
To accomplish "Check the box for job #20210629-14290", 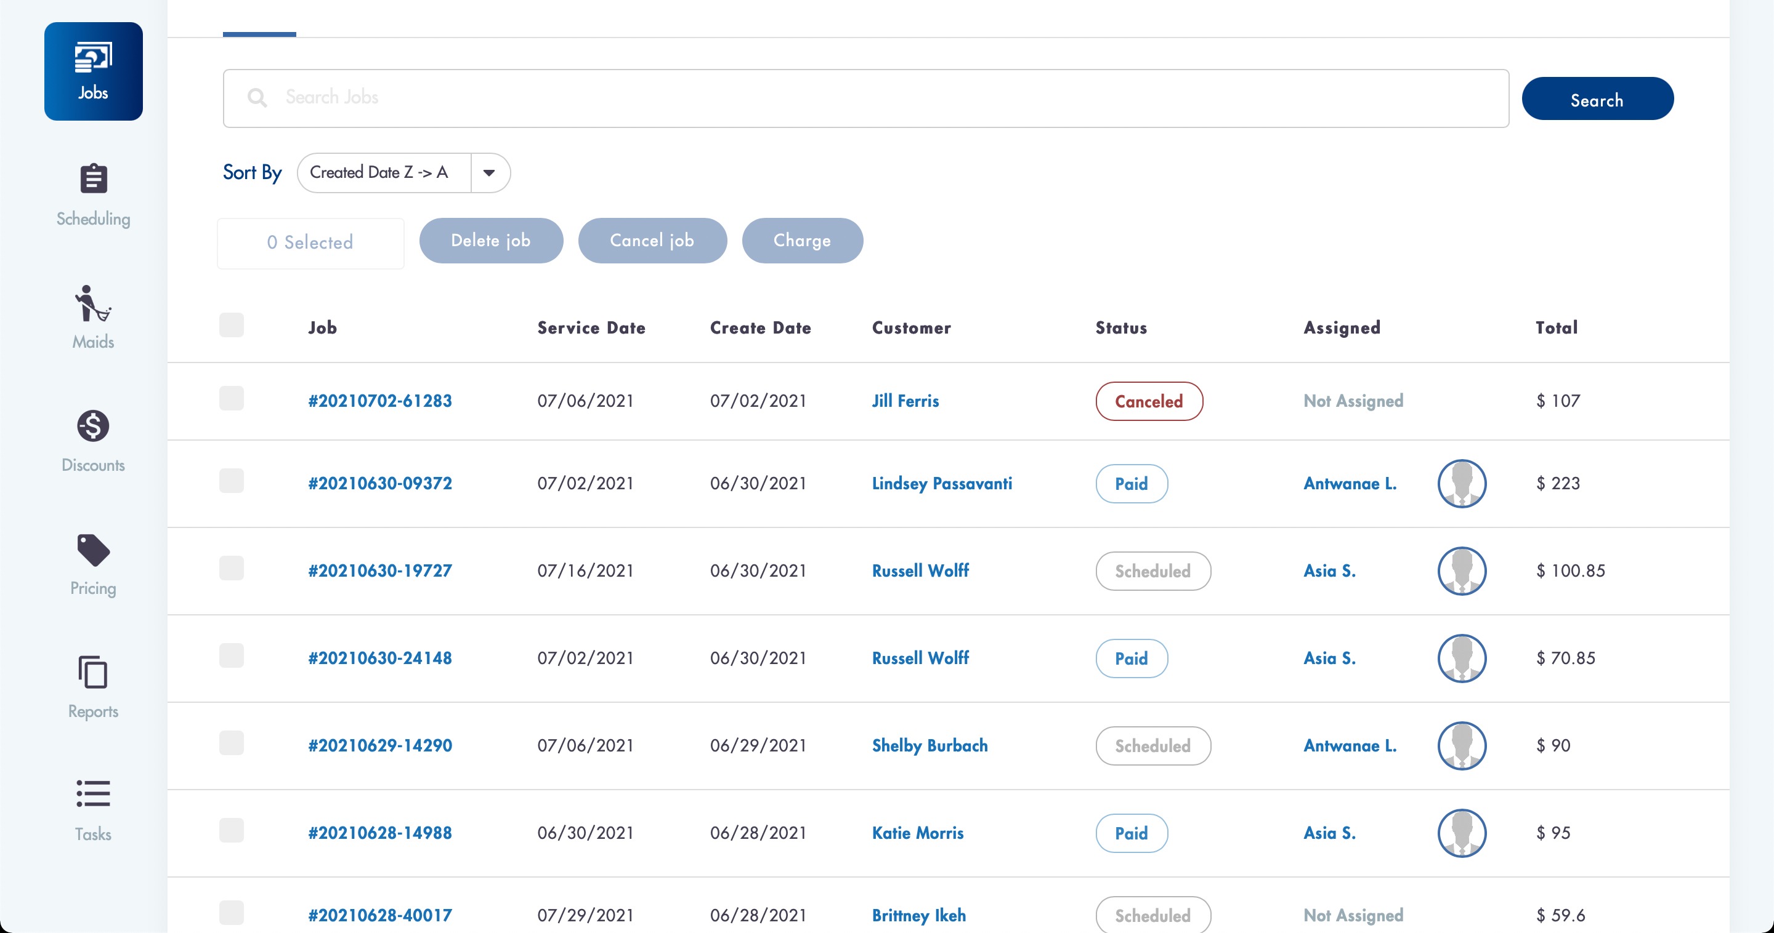I will click(232, 742).
